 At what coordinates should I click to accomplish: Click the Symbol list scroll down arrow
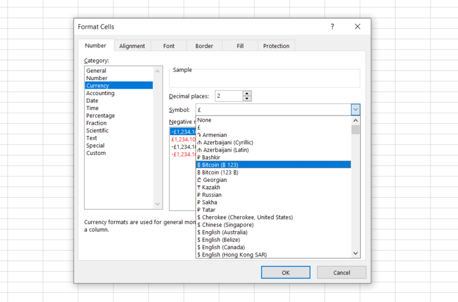(356, 253)
